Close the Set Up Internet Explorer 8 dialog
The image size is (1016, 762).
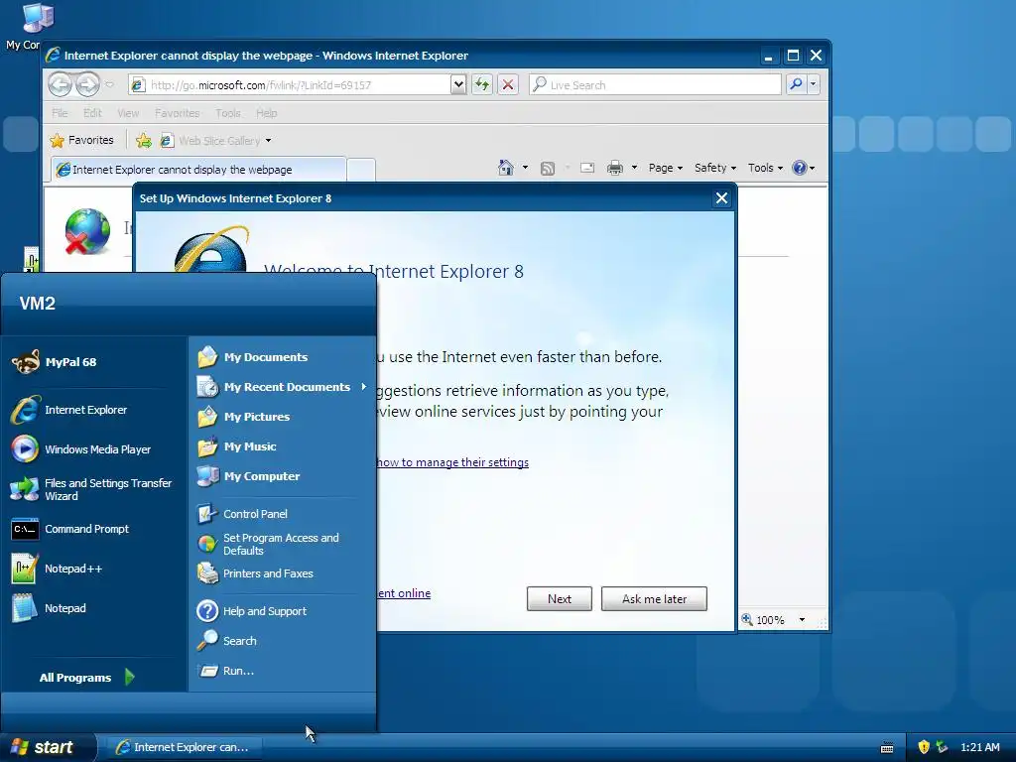click(721, 198)
